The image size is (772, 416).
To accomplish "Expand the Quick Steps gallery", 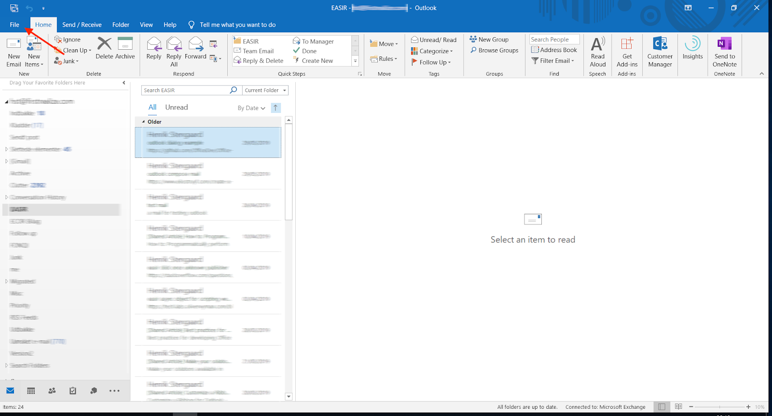I will click(x=355, y=61).
